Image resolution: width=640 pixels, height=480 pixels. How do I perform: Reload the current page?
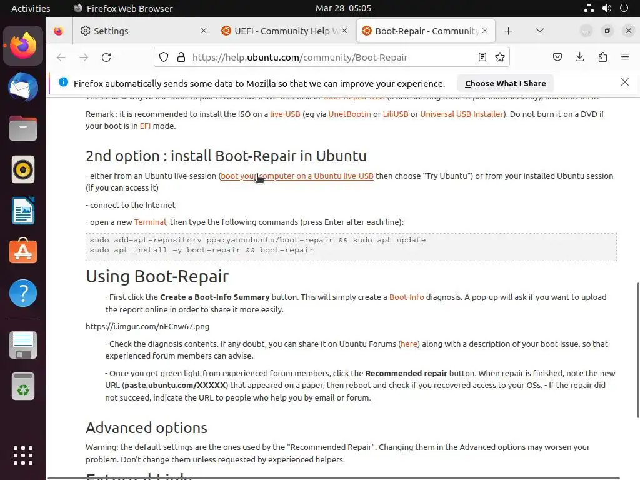(x=106, y=57)
